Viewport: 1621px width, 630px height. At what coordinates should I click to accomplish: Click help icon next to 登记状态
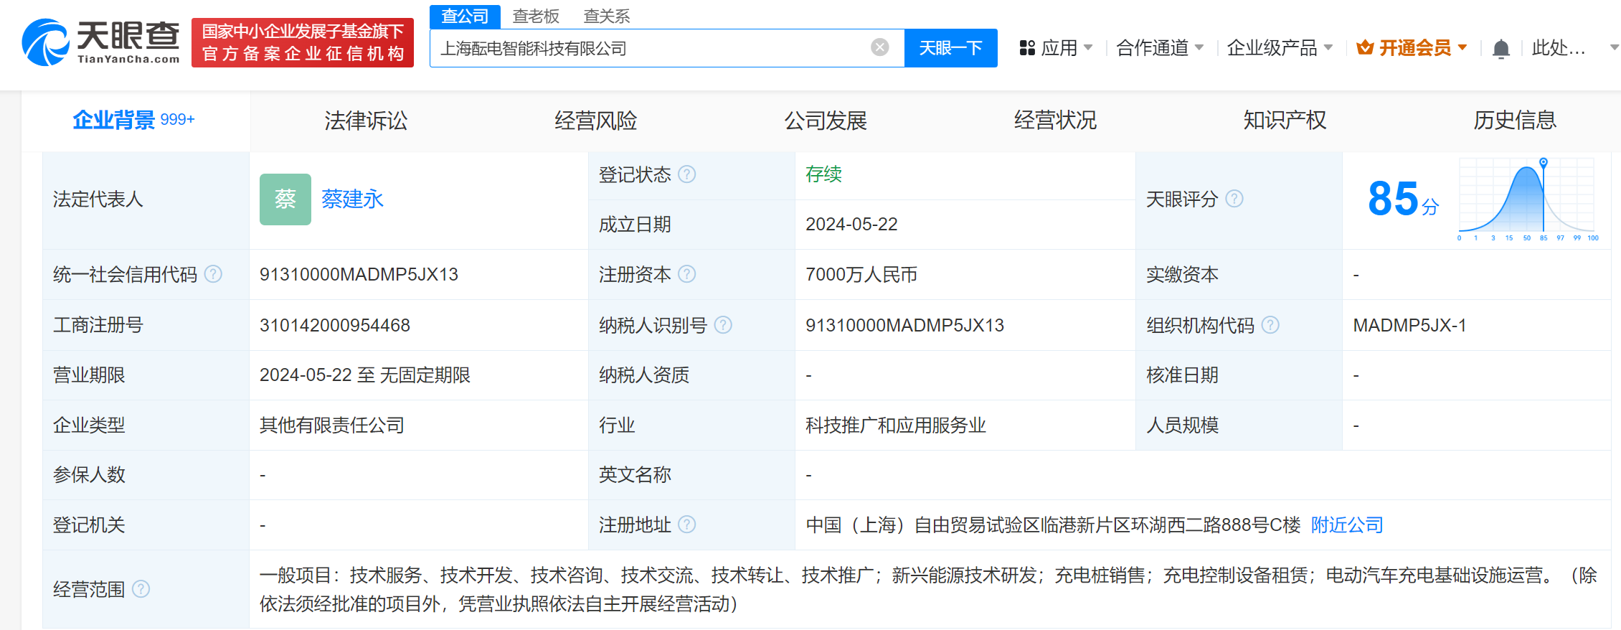tap(686, 174)
